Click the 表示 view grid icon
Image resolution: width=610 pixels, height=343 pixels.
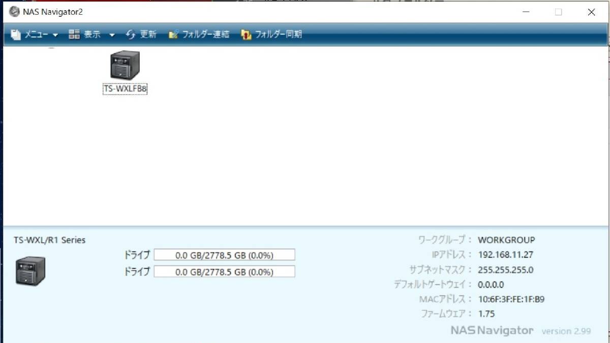74,35
